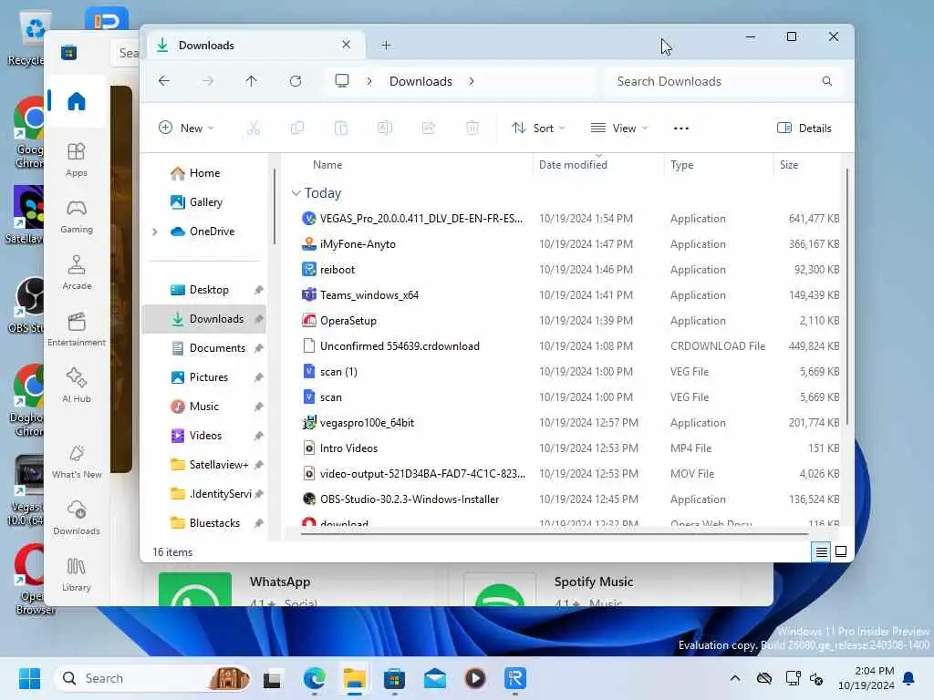Switch to details list view icon
Screen dimensions: 934x700
click(822, 551)
